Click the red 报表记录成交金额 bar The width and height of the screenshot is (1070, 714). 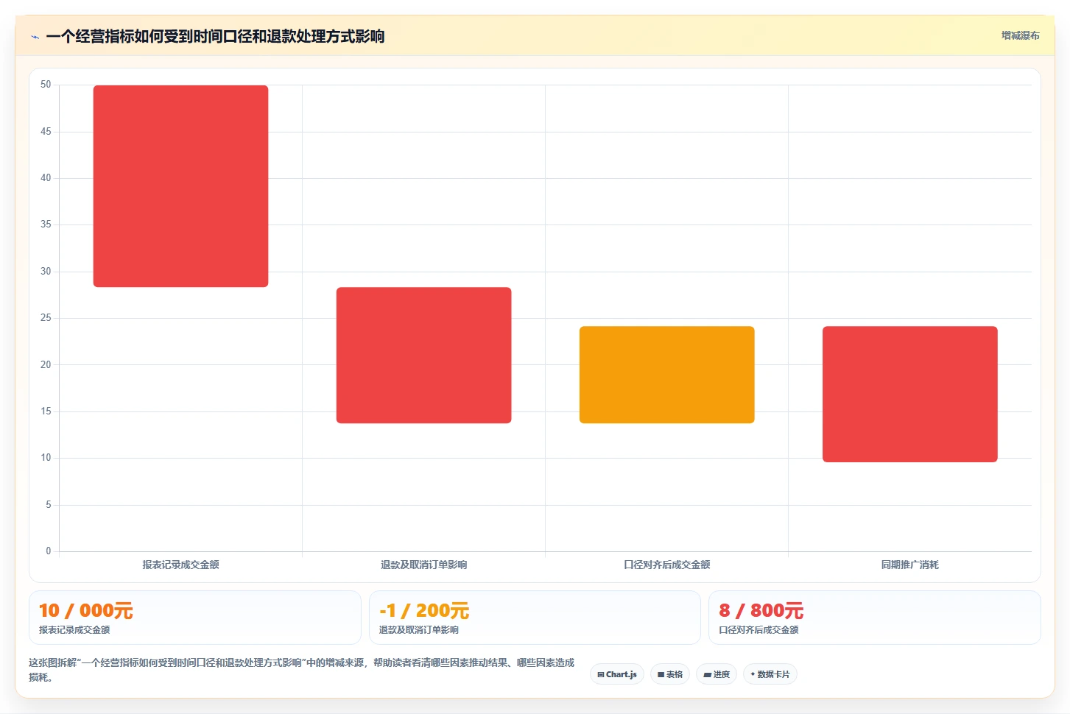click(180, 186)
